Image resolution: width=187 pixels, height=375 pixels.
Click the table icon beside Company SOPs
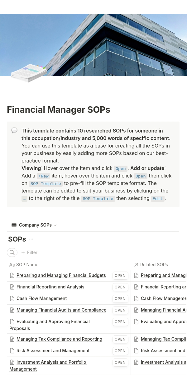[x=14, y=225]
